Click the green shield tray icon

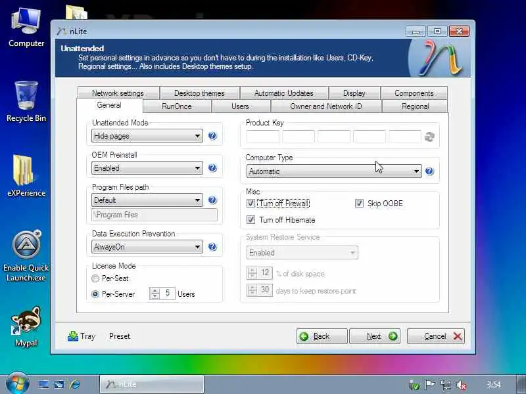point(414,385)
